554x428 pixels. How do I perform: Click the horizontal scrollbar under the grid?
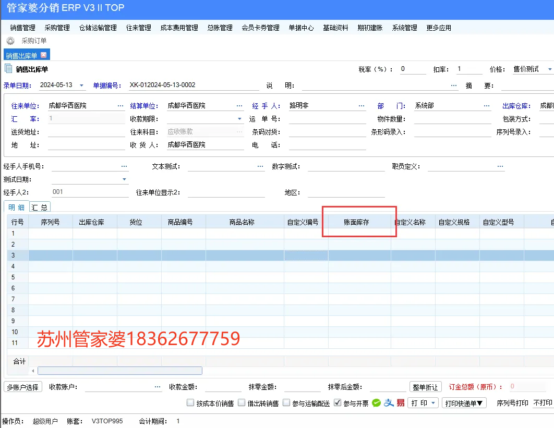119,371
